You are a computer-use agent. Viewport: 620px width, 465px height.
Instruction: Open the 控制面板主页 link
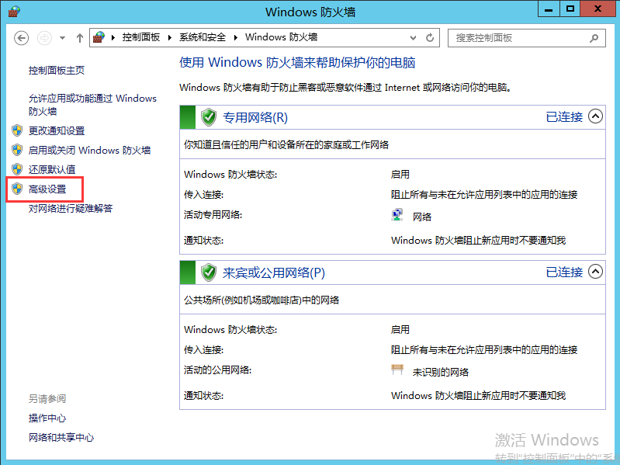point(57,71)
